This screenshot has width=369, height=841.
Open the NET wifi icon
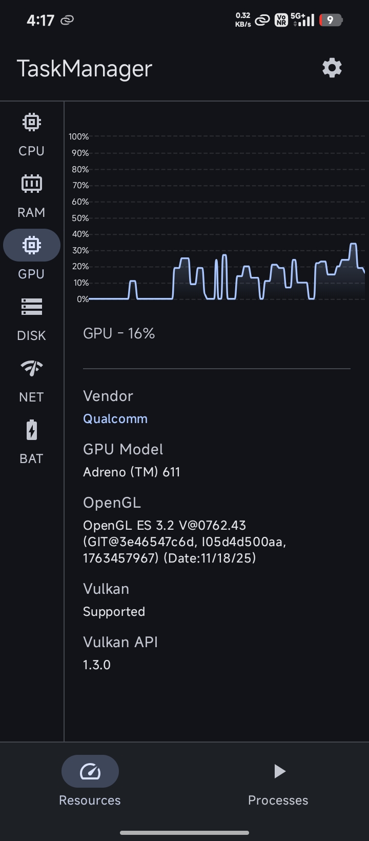point(32,368)
